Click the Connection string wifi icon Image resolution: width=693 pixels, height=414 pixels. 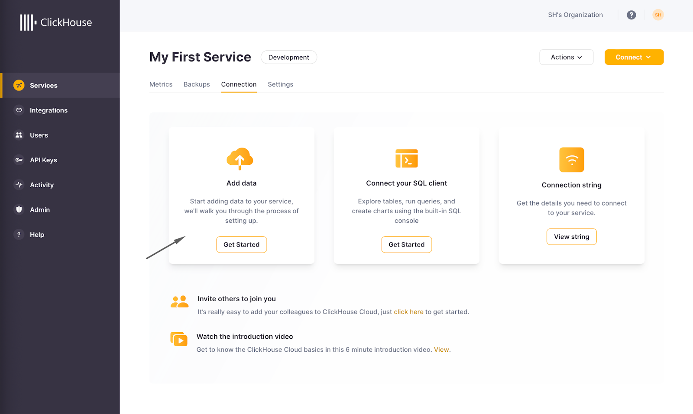572,160
